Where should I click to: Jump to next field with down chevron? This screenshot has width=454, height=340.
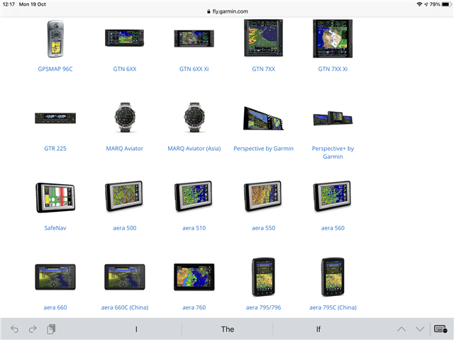pyautogui.click(x=420, y=329)
